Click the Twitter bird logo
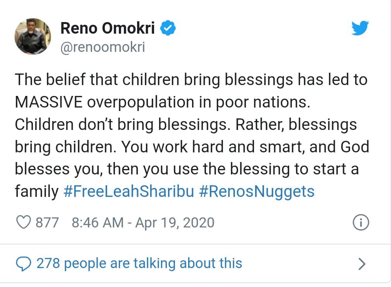The height and width of the screenshot is (287, 391). click(x=360, y=28)
